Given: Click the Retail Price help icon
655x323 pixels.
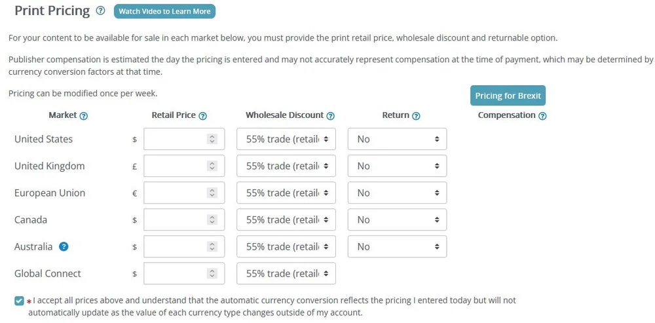Looking at the screenshot, I should [202, 116].
